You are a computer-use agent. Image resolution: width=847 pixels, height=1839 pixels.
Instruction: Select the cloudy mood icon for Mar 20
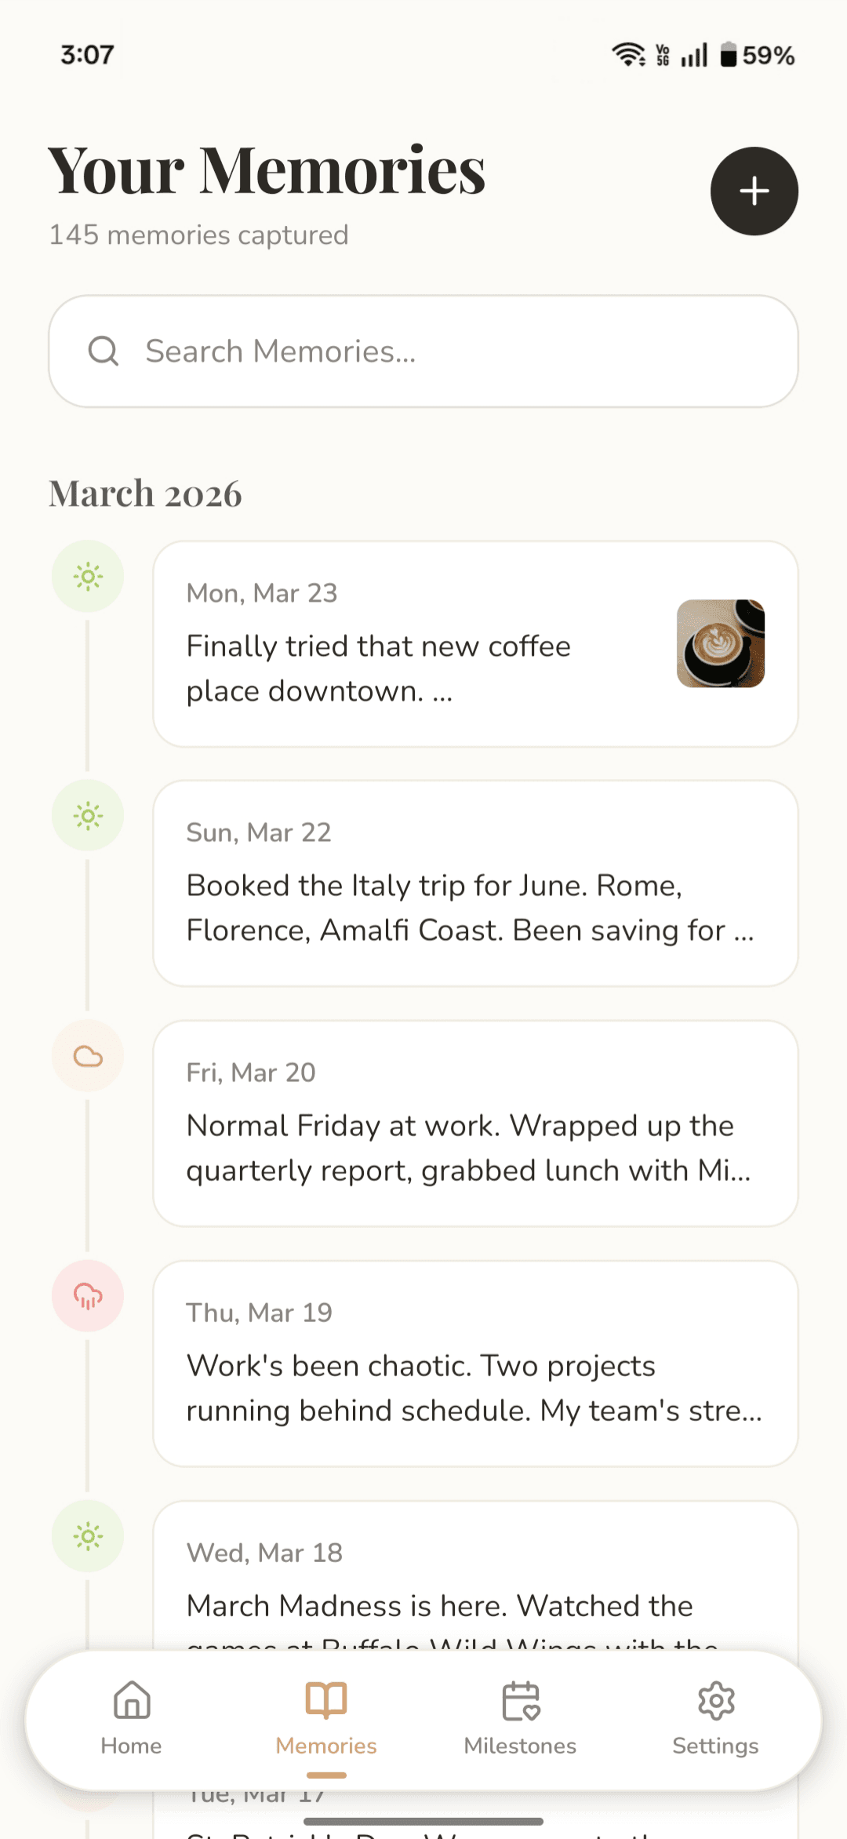pos(88,1056)
